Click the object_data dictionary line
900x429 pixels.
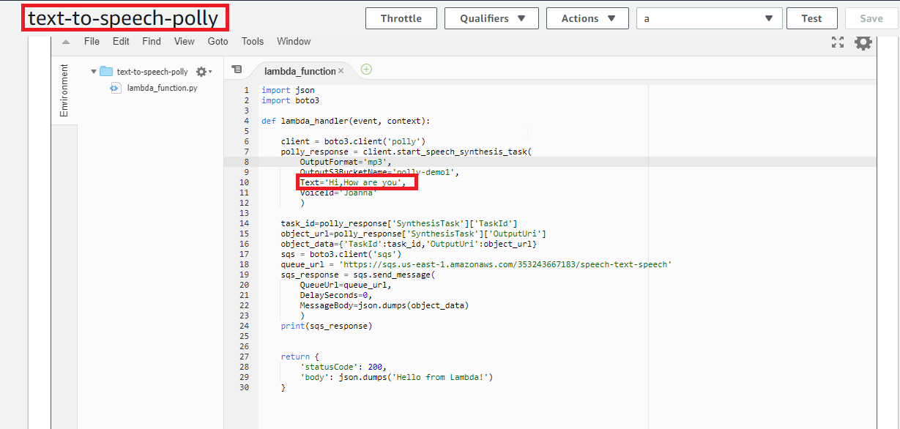click(409, 244)
